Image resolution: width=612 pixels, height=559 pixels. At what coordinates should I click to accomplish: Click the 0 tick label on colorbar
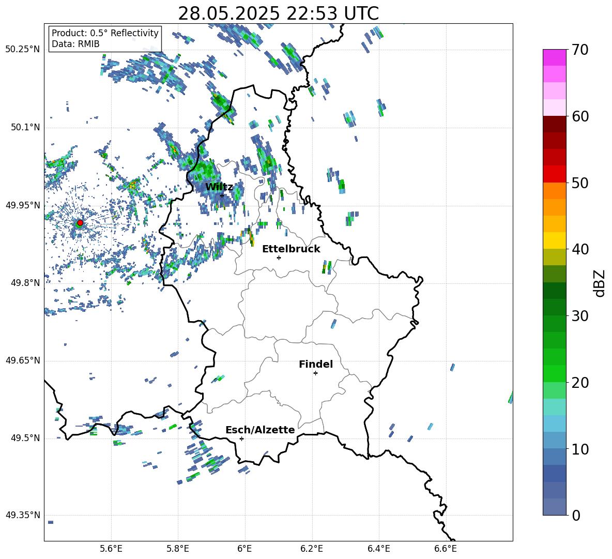click(576, 515)
